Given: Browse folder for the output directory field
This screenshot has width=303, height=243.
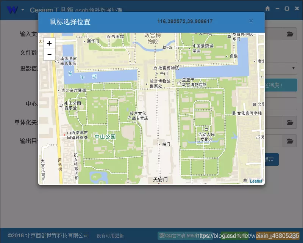Looking at the screenshot, I should [289, 141].
